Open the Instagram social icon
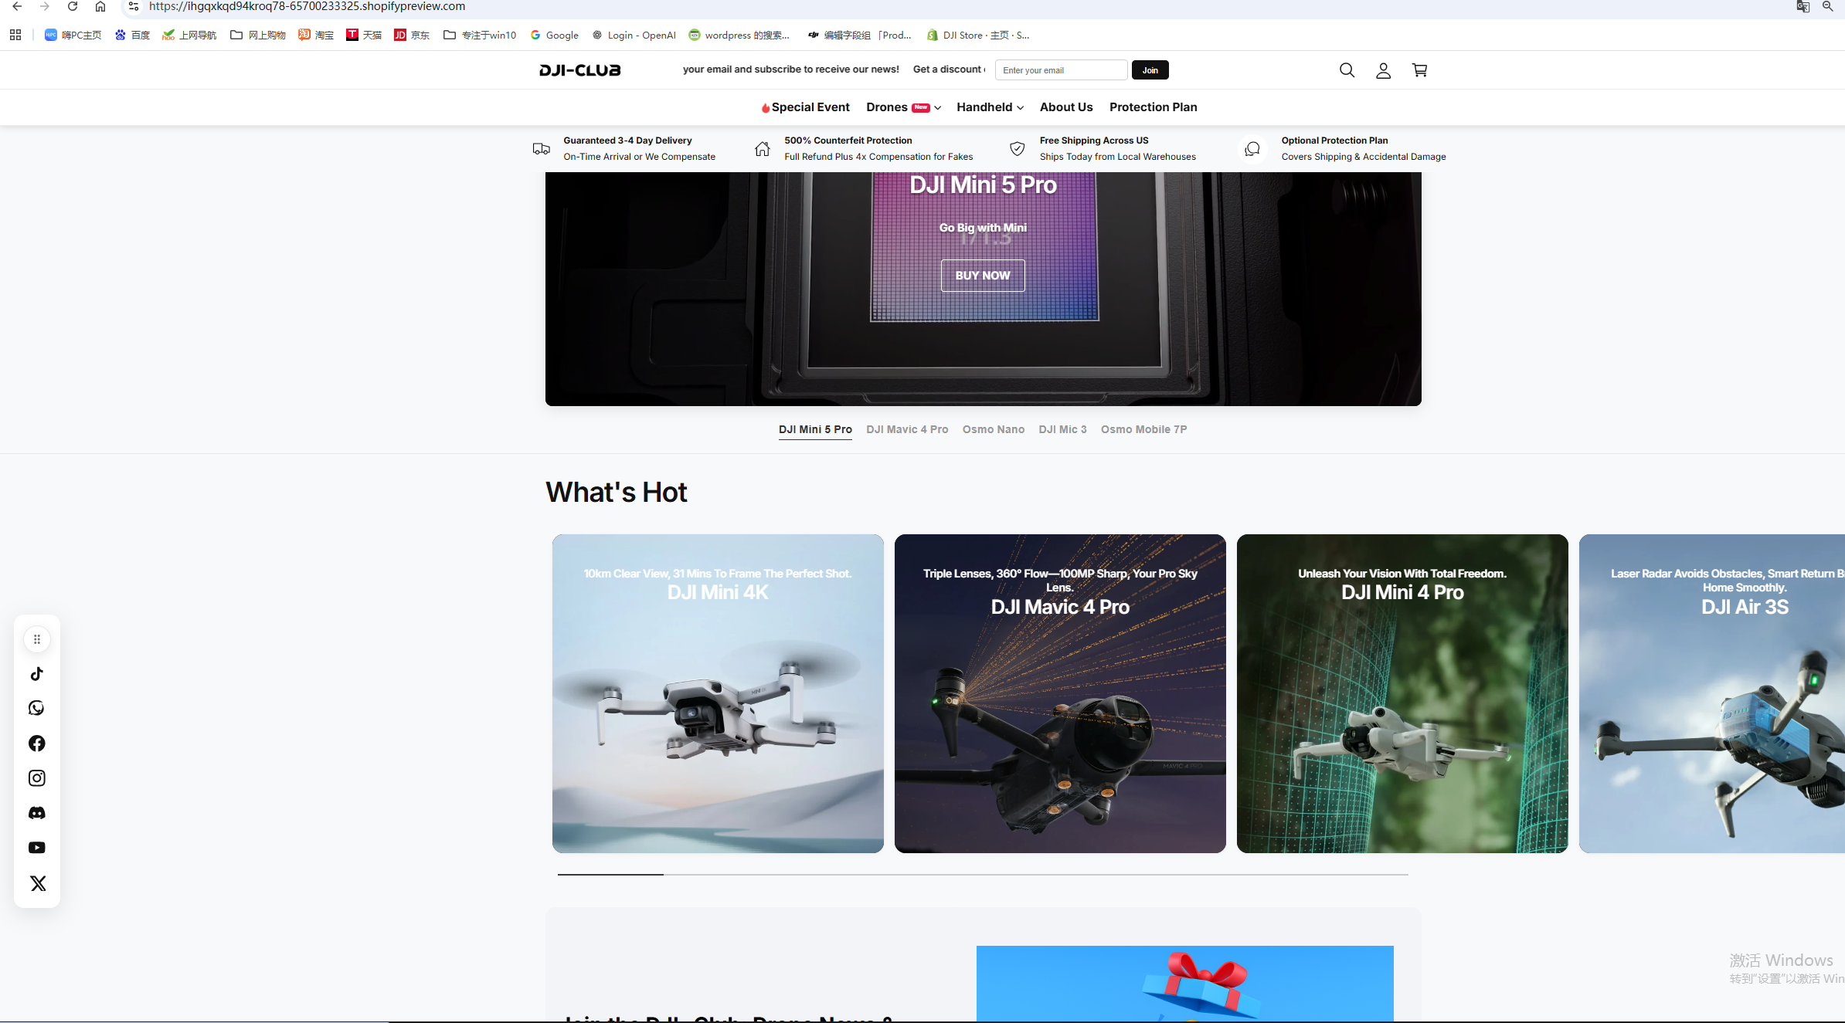The height and width of the screenshot is (1023, 1845). click(36, 778)
